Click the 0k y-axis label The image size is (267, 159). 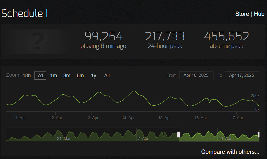257,109
